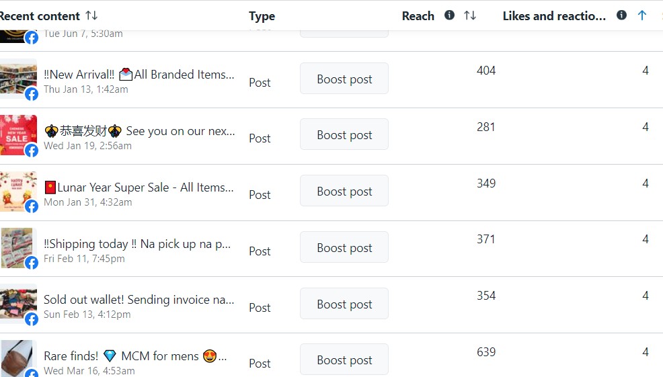This screenshot has width=663, height=377.
Task: Open the Shipping today post title
Action: click(x=137, y=244)
